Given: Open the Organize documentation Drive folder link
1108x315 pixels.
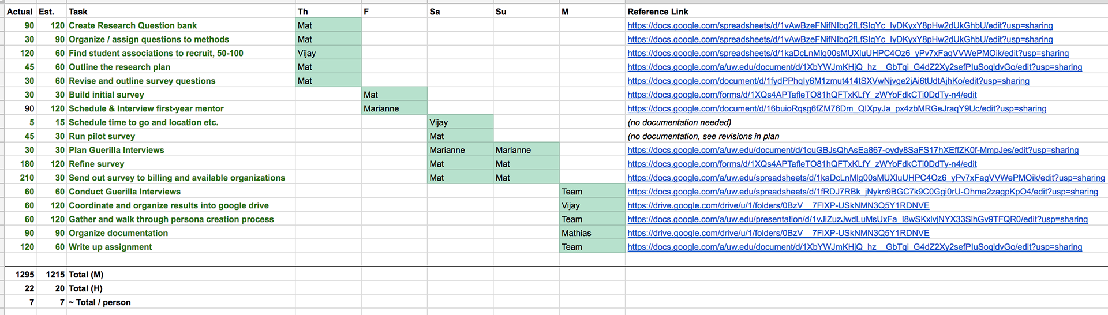Looking at the screenshot, I should [778, 233].
